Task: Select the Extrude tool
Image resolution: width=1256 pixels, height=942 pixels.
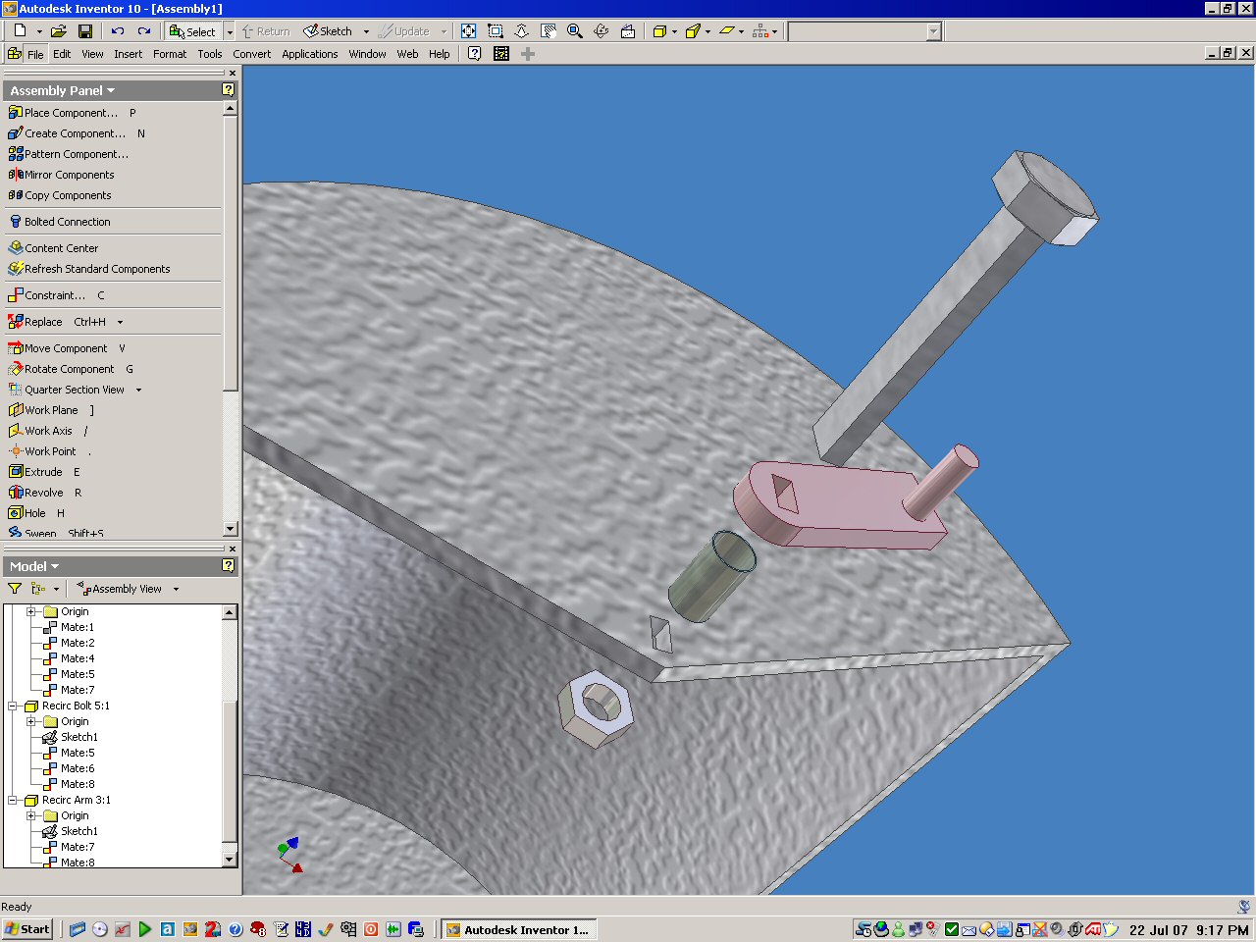Action: coord(43,472)
